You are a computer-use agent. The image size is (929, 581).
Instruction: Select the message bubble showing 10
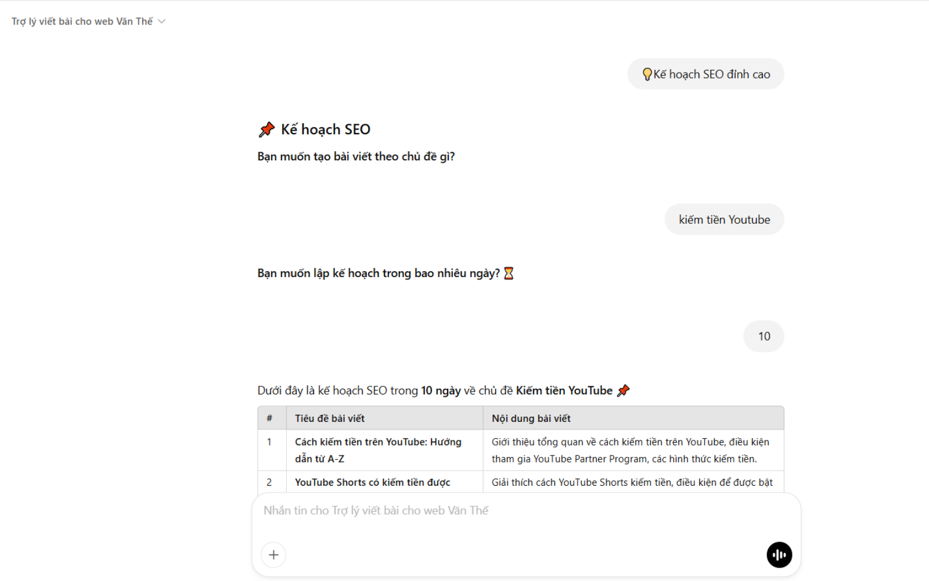(764, 336)
